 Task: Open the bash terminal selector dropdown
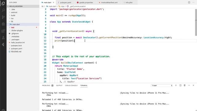(x=162, y=85)
